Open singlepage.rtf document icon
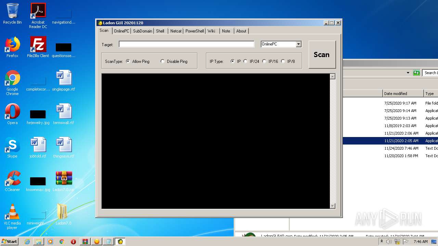 click(64, 81)
